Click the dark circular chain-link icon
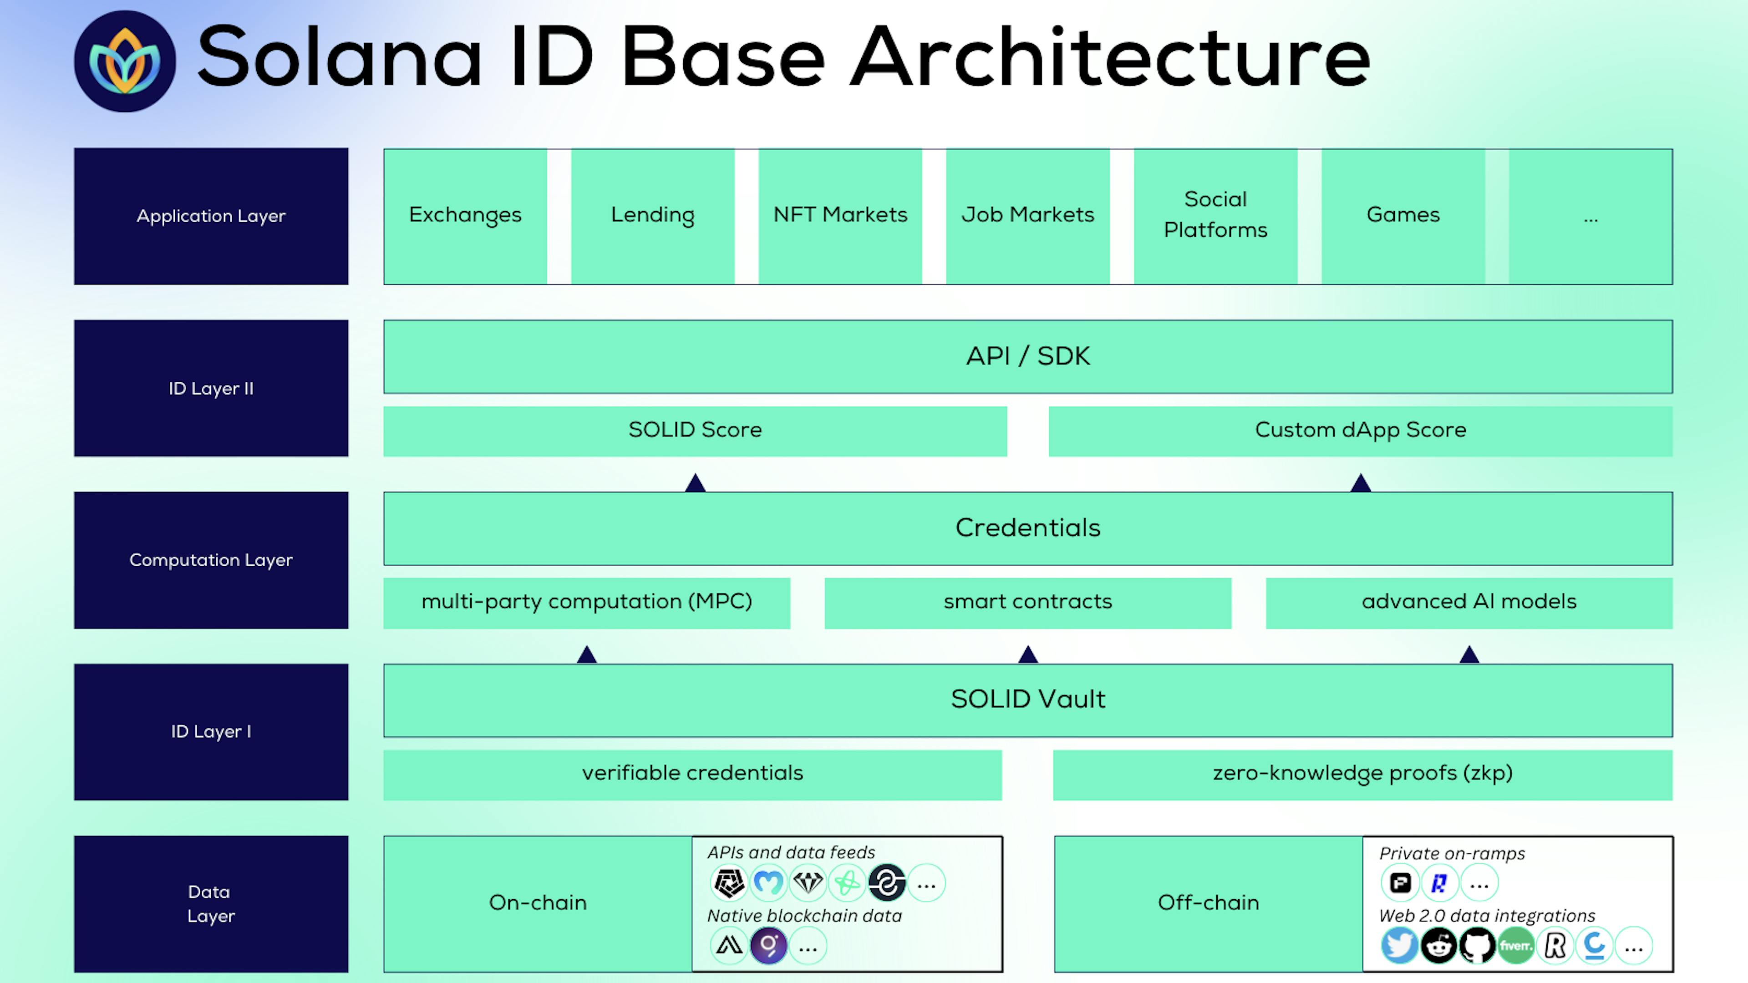Viewport: 1748px width, 983px height. pyautogui.click(x=886, y=882)
